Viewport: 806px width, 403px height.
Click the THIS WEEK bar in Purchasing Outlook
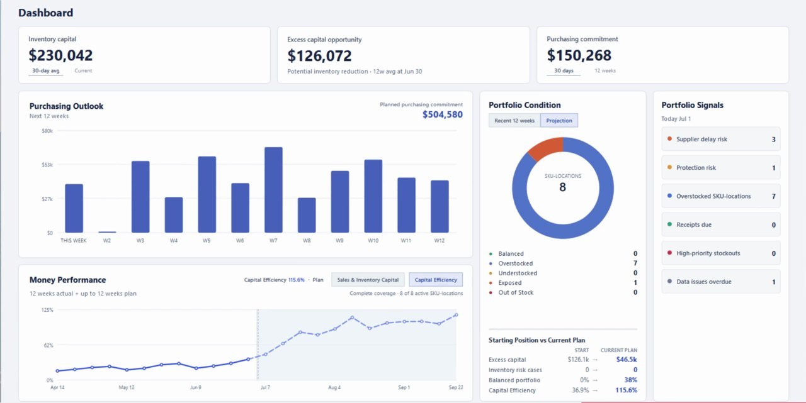click(74, 209)
